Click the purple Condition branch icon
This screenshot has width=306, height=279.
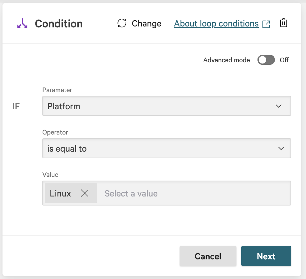click(x=22, y=24)
